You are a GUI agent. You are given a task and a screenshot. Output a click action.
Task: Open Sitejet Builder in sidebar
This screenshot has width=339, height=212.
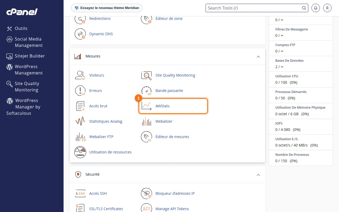(26, 56)
